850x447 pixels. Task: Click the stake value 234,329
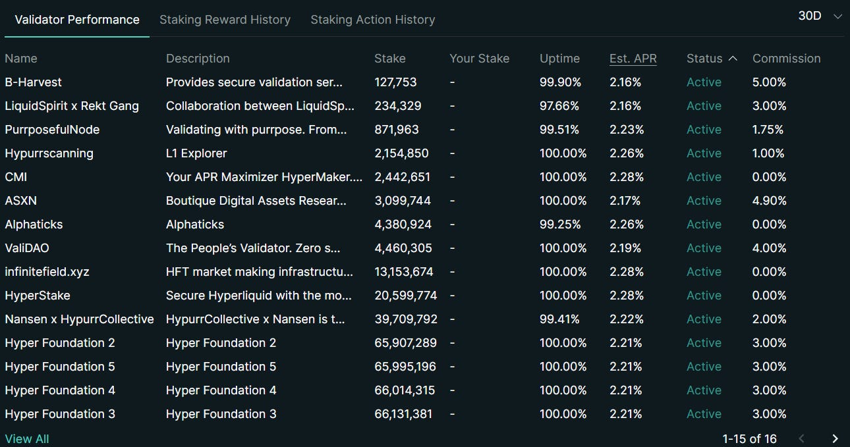(398, 106)
